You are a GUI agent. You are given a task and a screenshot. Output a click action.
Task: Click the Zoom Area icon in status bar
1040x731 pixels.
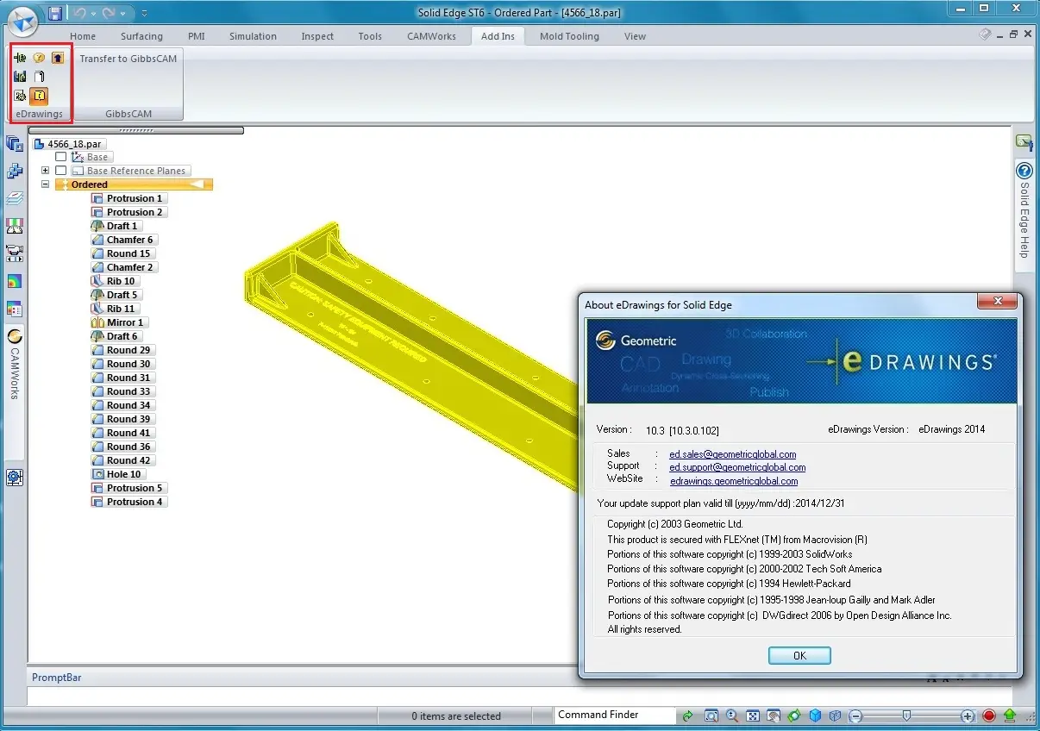click(x=711, y=715)
